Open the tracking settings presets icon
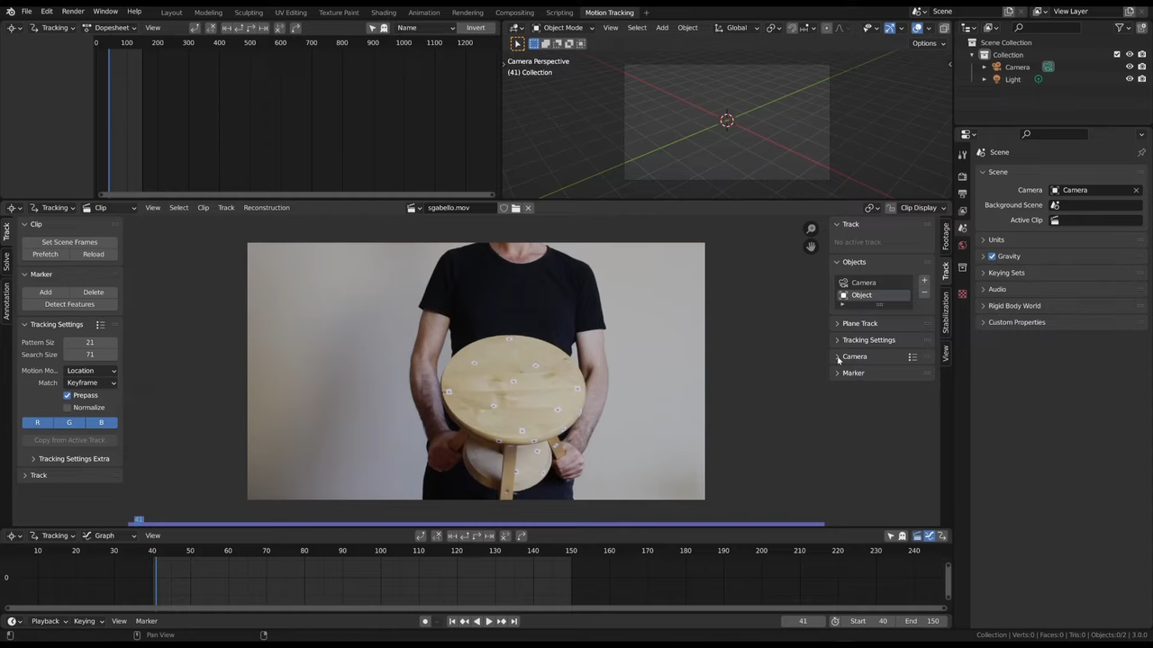 tap(100, 324)
